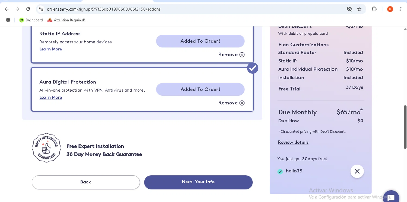Click Added To Order for Aura Protection
Screen dimensions: 407x202
click(x=200, y=89)
